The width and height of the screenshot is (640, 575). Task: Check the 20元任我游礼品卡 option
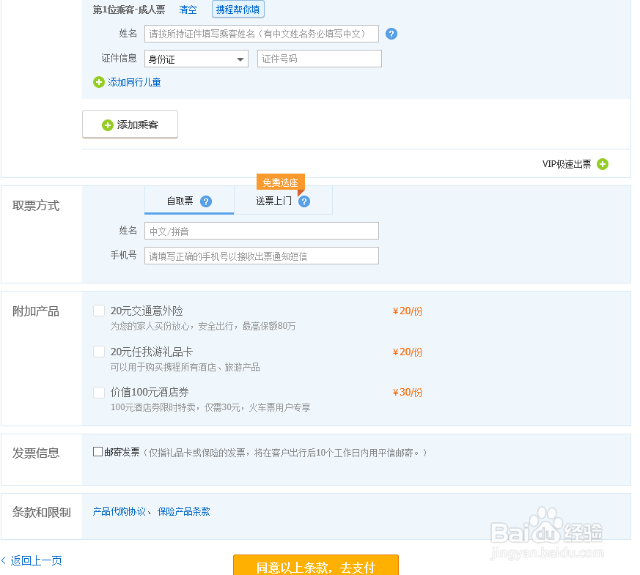[99, 352]
